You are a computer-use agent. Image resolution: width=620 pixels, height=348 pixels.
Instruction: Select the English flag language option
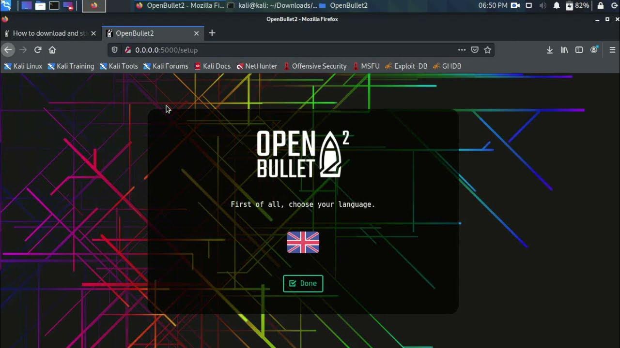click(x=303, y=242)
